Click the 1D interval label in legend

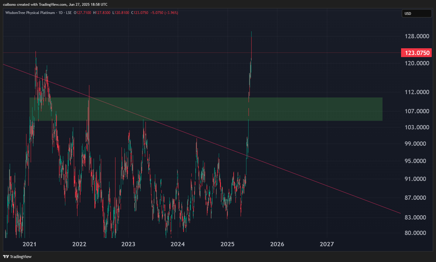(60, 13)
